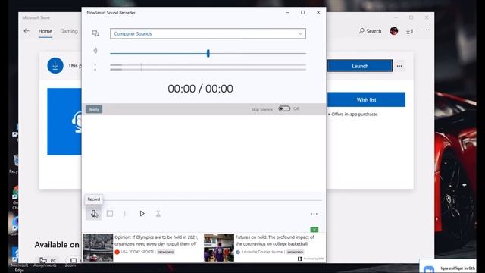Click the Ready status badge
The image size is (485, 273).
94,109
